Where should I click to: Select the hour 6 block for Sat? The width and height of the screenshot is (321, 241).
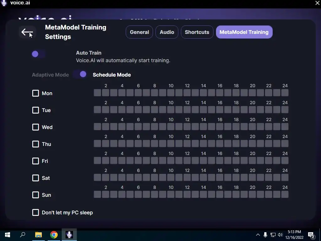(138, 178)
